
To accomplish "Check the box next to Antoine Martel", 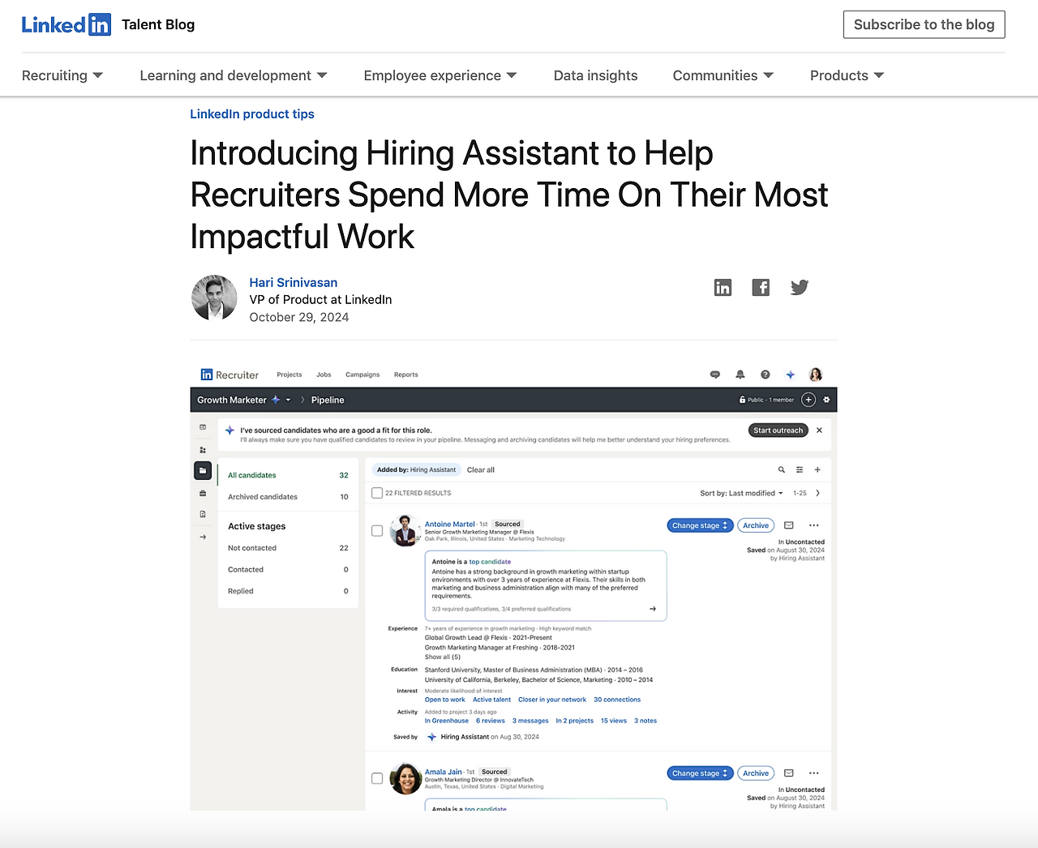I will point(377,531).
